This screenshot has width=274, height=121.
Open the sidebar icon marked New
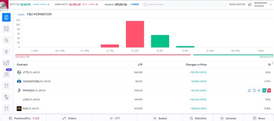point(6,74)
